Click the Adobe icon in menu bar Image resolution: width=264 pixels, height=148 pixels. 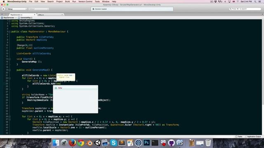(x=220, y=2)
